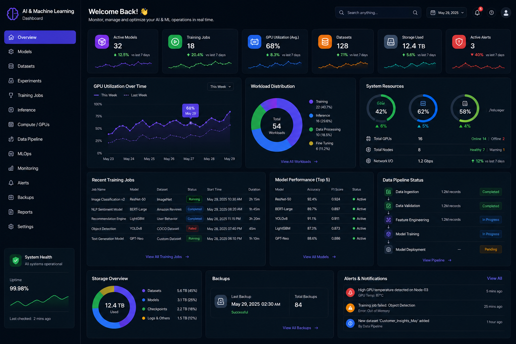The width and height of the screenshot is (516, 344).
Task: Click View All in Alerts & Notifications
Action: pos(494,278)
